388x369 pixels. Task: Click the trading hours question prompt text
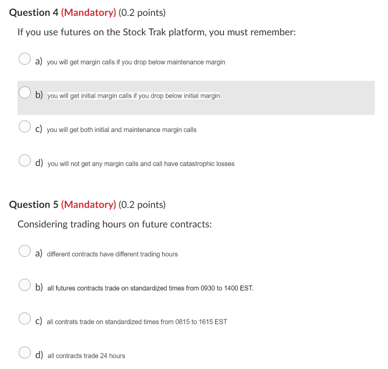pyautogui.click(x=115, y=224)
